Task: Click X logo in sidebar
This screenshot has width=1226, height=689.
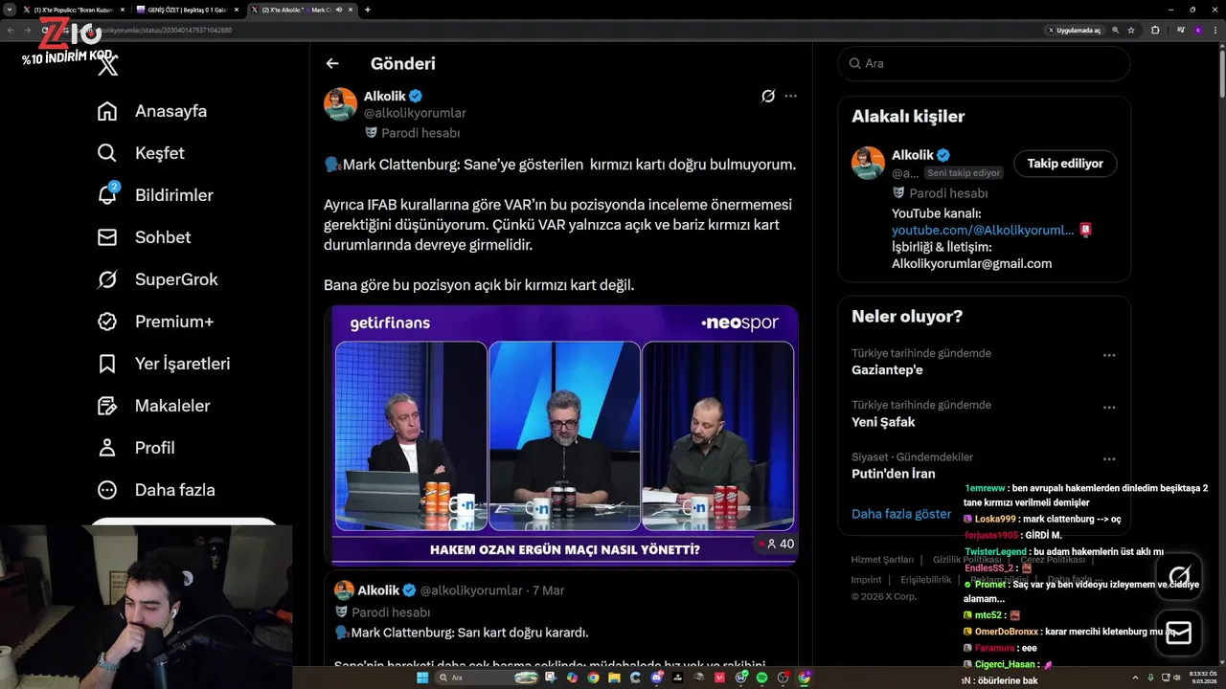Action: (x=107, y=66)
